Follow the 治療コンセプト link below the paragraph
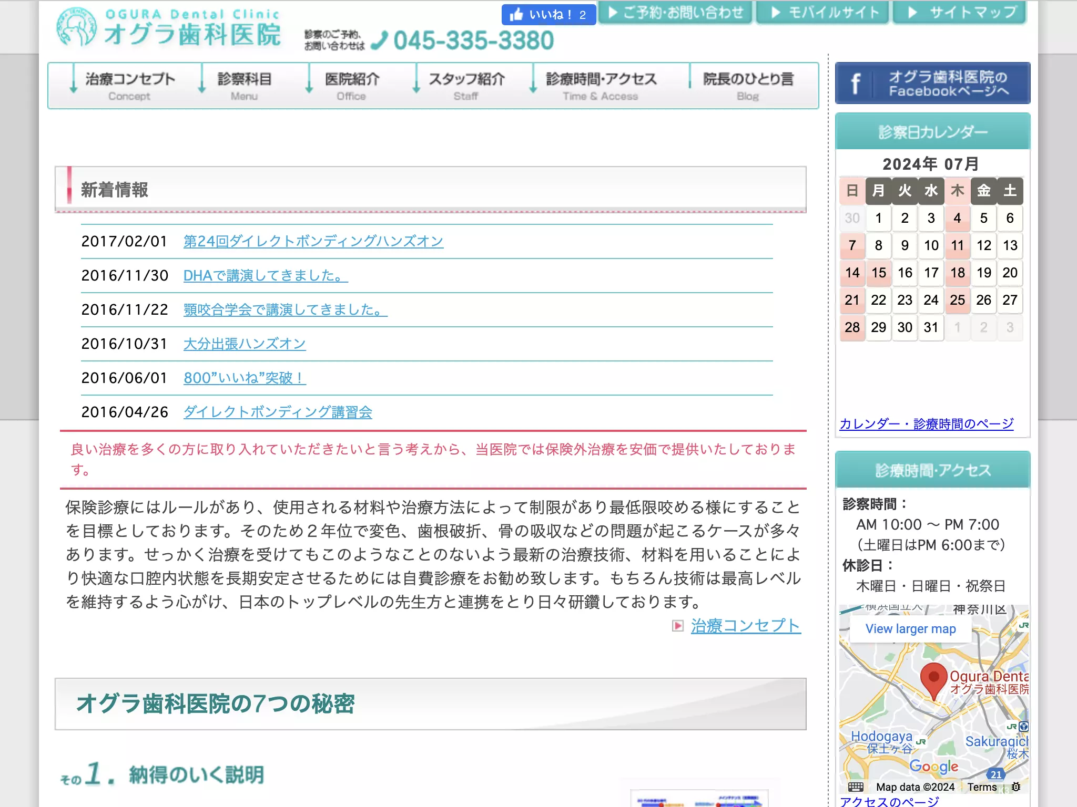Viewport: 1077px width, 807px height. [746, 626]
